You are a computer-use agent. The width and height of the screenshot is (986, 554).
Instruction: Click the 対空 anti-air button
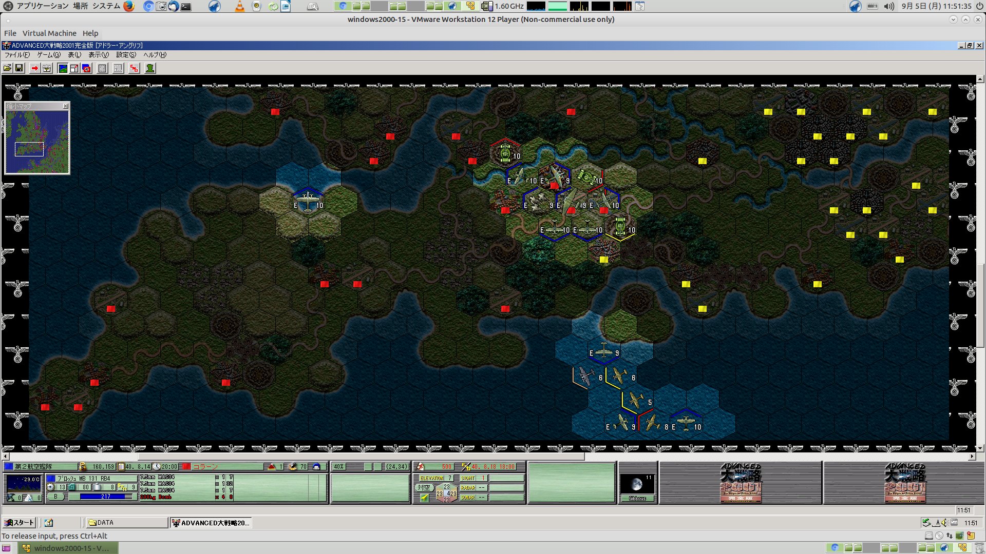(x=424, y=488)
